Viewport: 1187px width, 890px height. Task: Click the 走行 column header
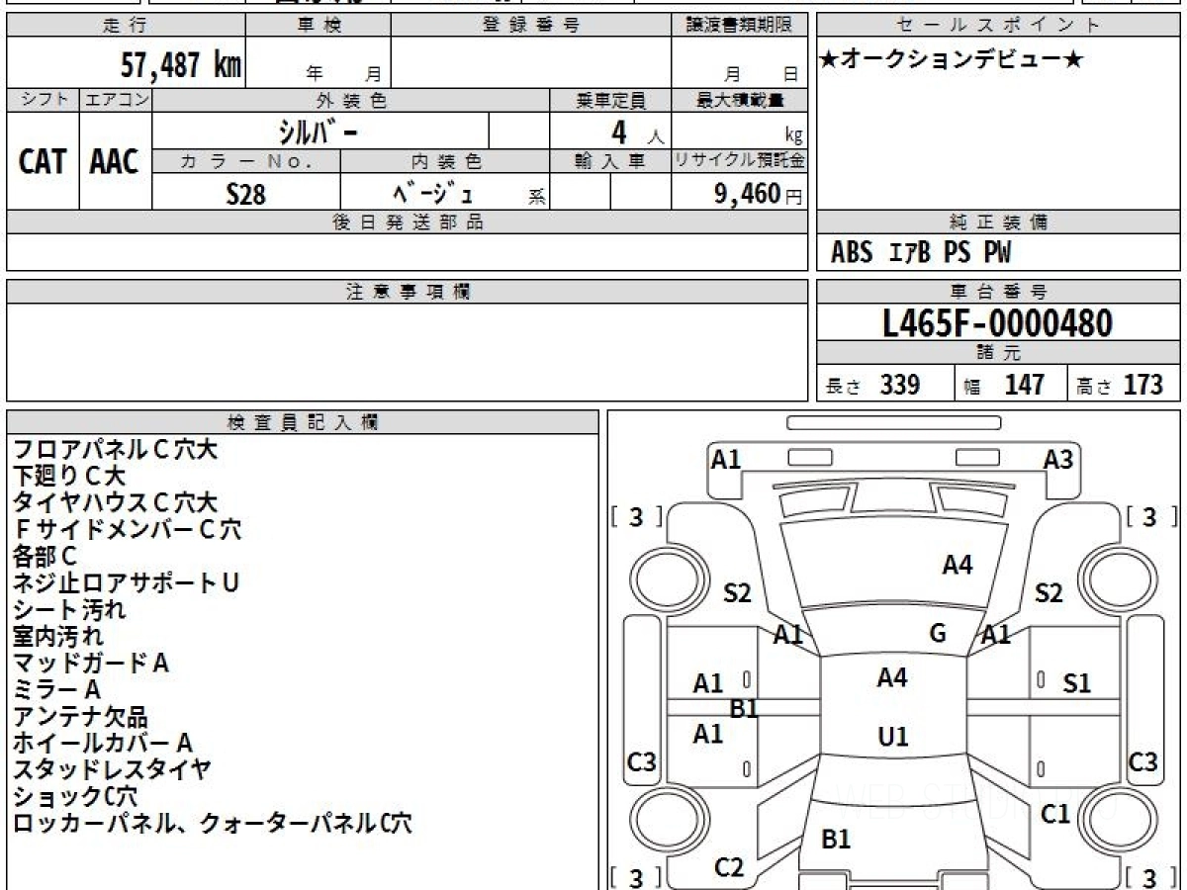[126, 26]
